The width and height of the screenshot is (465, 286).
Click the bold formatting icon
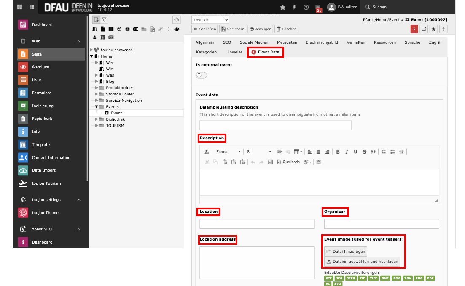338,152
